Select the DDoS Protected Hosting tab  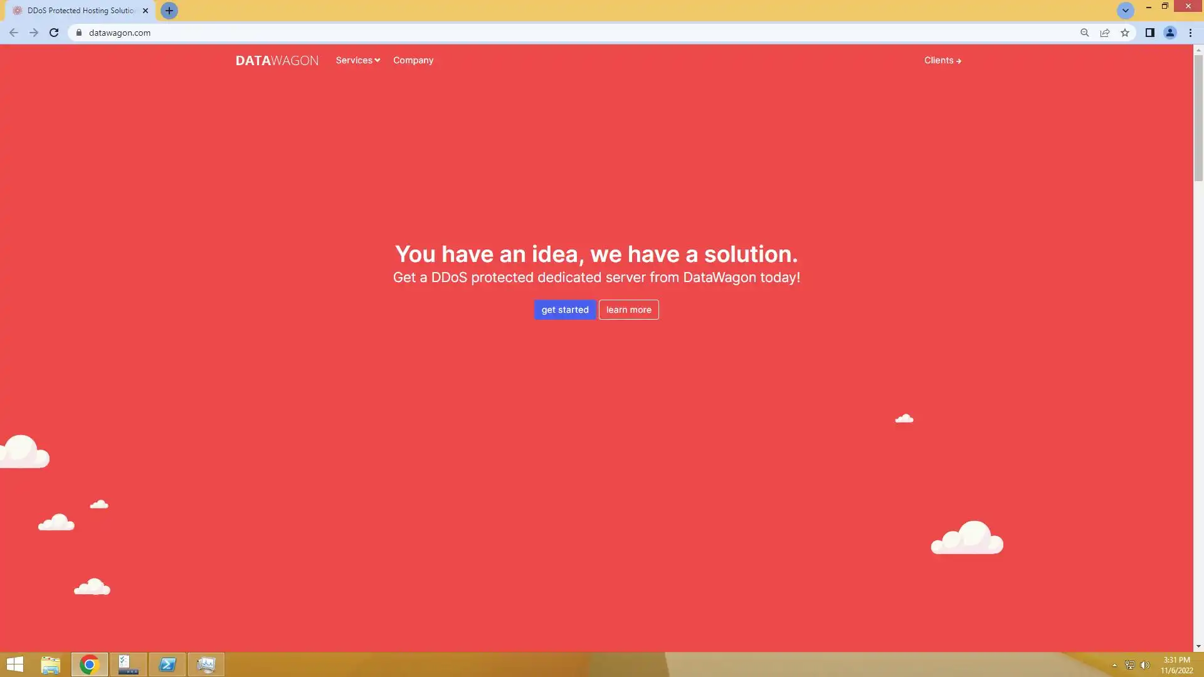click(80, 11)
